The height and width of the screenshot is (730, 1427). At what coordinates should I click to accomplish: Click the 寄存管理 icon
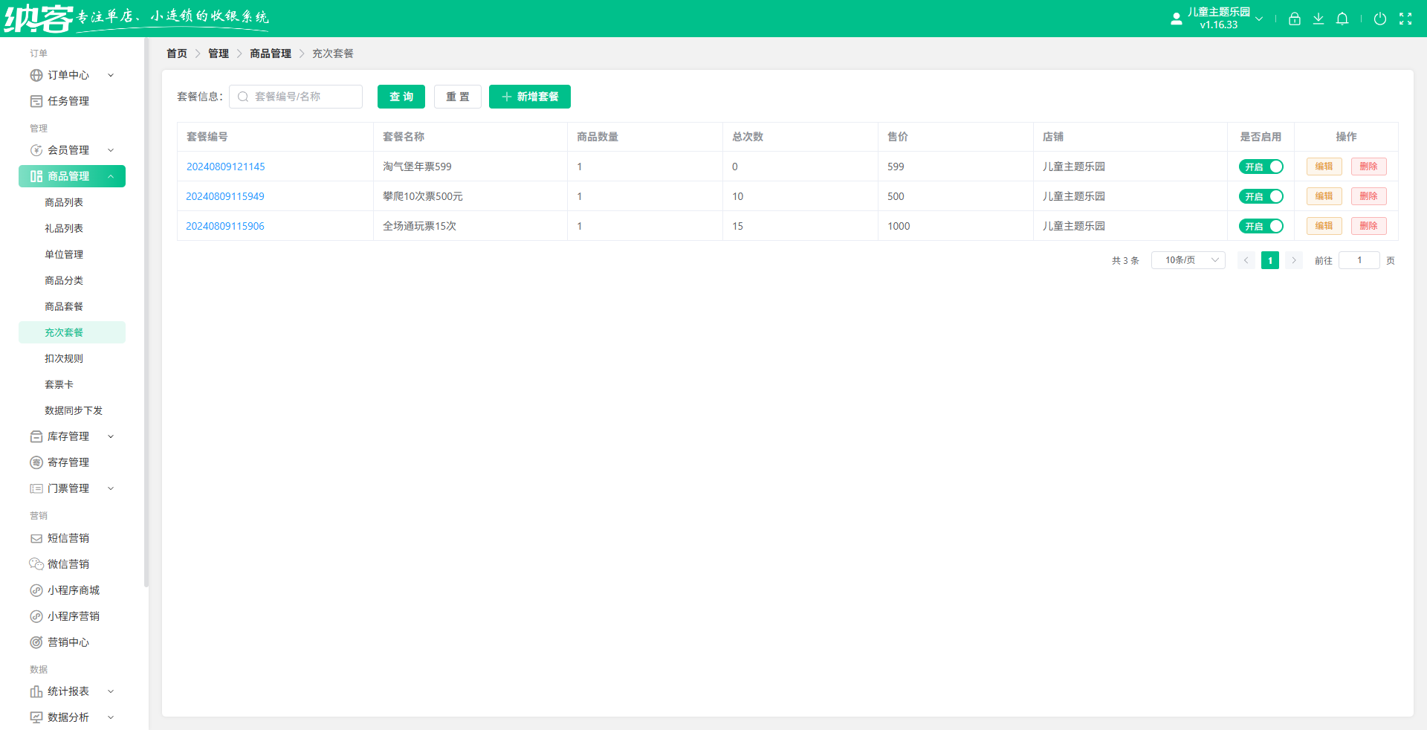point(36,462)
